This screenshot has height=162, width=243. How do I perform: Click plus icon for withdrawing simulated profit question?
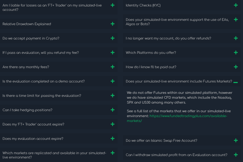(x=236, y=155)
